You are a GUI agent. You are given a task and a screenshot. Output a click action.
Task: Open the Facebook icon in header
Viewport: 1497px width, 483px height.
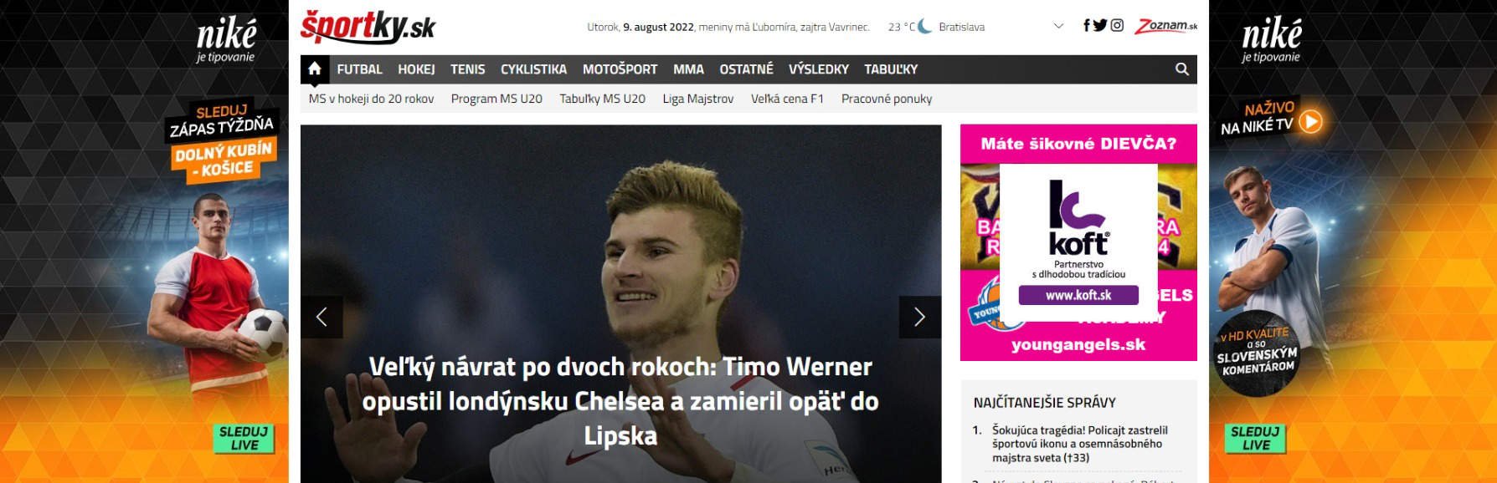click(1087, 26)
